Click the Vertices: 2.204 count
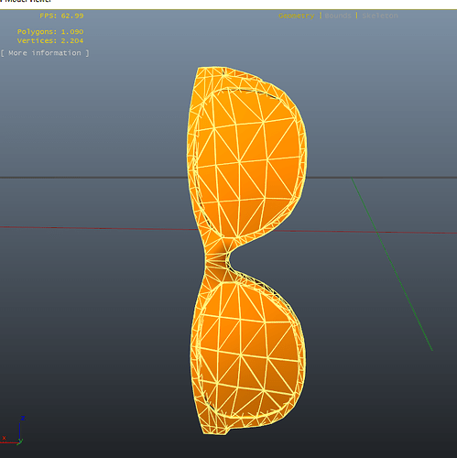Viewport: 457px width, 458px height. [x=50, y=40]
